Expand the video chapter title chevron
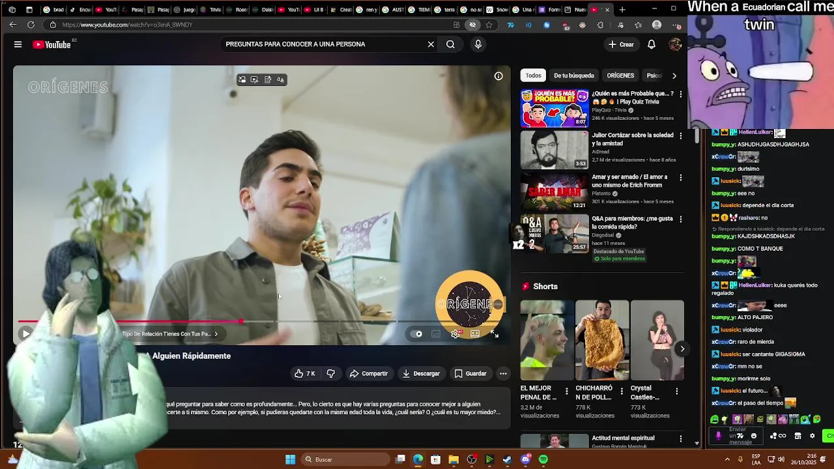The width and height of the screenshot is (834, 469). pyautogui.click(x=216, y=334)
